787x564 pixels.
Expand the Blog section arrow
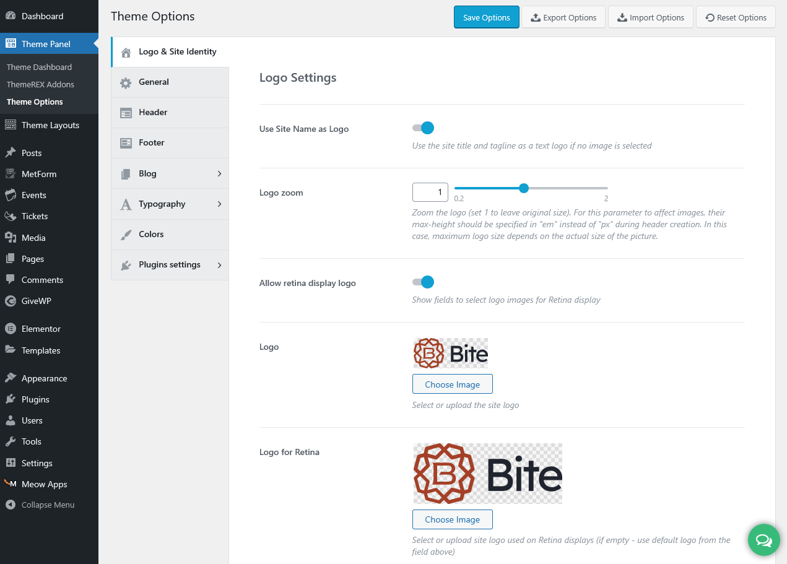tap(219, 174)
